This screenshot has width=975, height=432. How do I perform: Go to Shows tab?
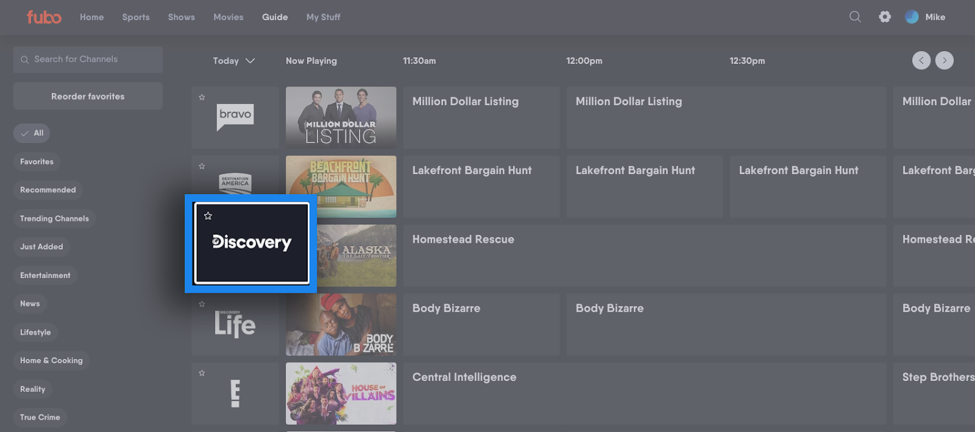(182, 17)
